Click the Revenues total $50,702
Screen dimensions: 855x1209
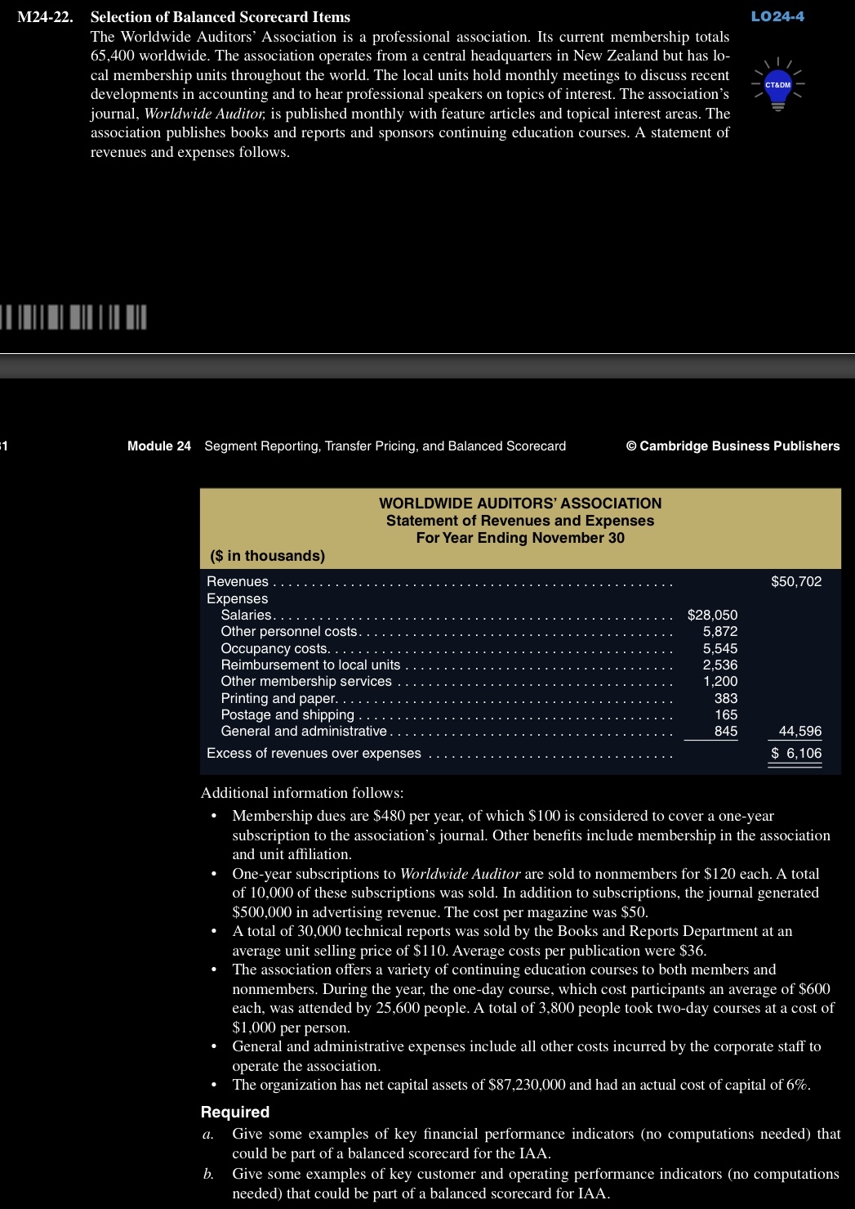click(x=797, y=582)
